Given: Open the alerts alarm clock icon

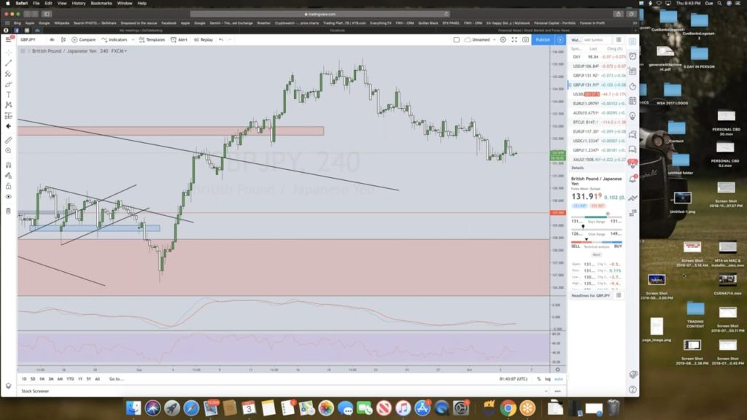Looking at the screenshot, I should 632,56.
